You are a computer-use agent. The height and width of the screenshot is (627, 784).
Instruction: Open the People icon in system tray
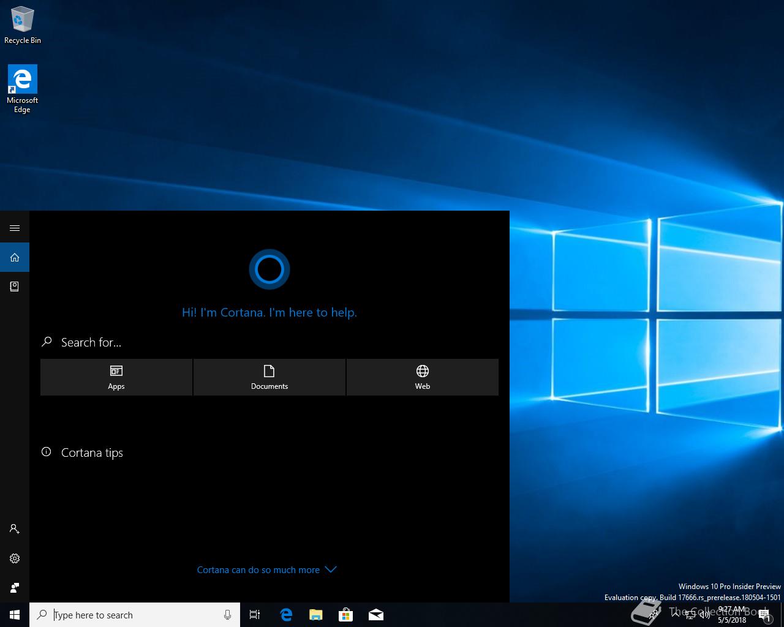(654, 615)
